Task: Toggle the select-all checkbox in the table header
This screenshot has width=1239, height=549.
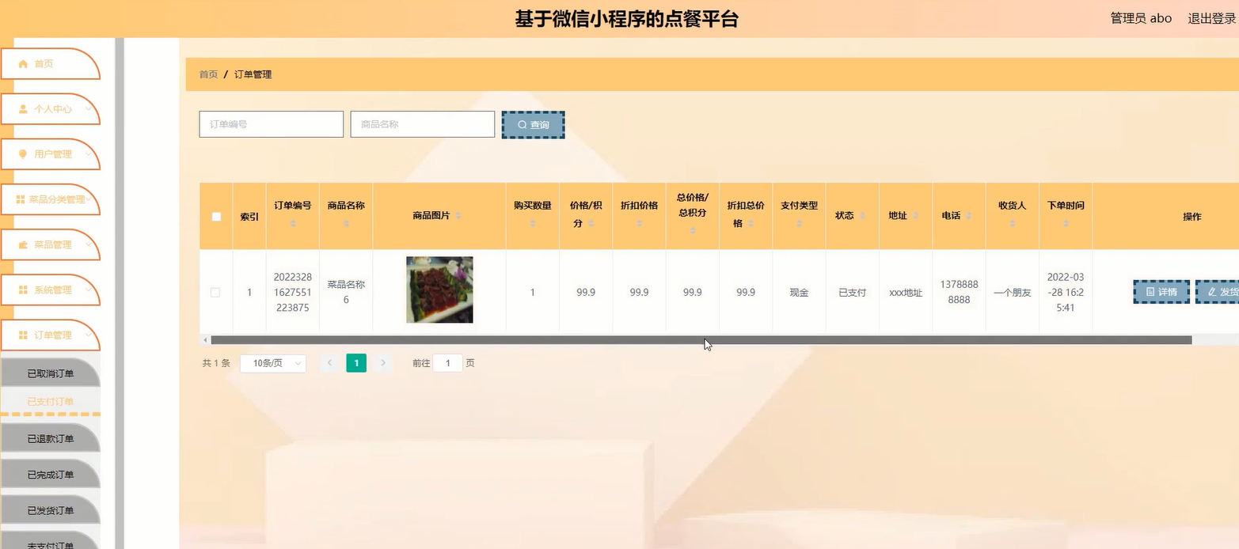Action: 216,216
